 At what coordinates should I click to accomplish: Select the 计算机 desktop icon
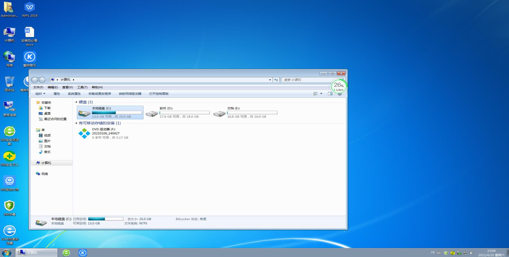click(x=9, y=34)
